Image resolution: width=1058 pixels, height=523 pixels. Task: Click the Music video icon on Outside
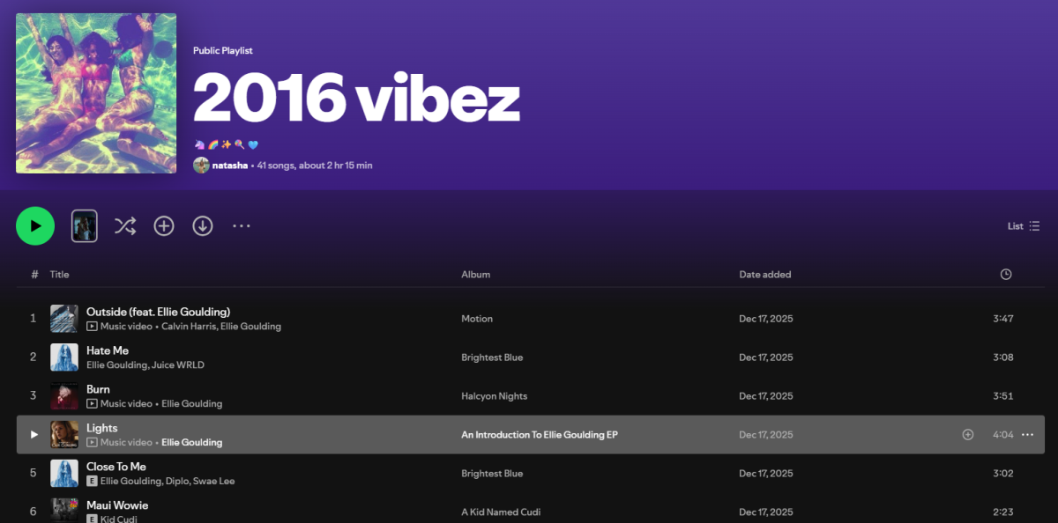[92, 327]
